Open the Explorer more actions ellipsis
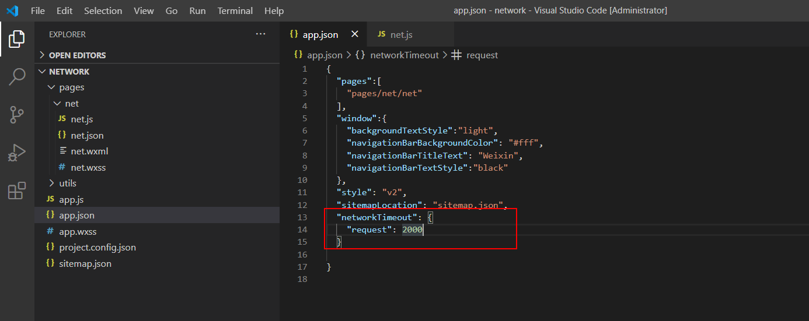 coord(260,34)
